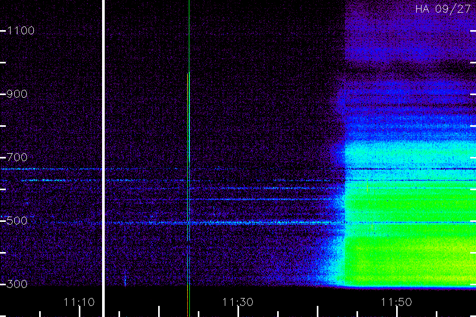The height and width of the screenshot is (317, 476).
Task: Click the 11:10 time axis label
Action: coord(79,302)
